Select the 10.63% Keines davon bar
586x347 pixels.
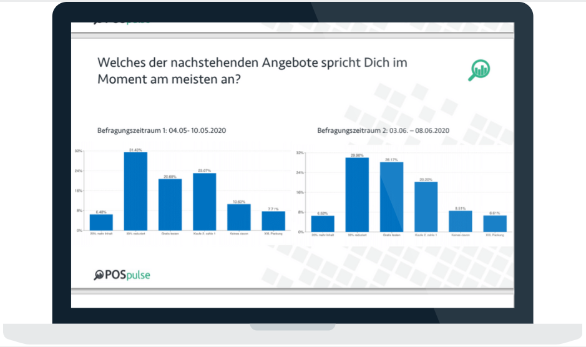click(239, 217)
